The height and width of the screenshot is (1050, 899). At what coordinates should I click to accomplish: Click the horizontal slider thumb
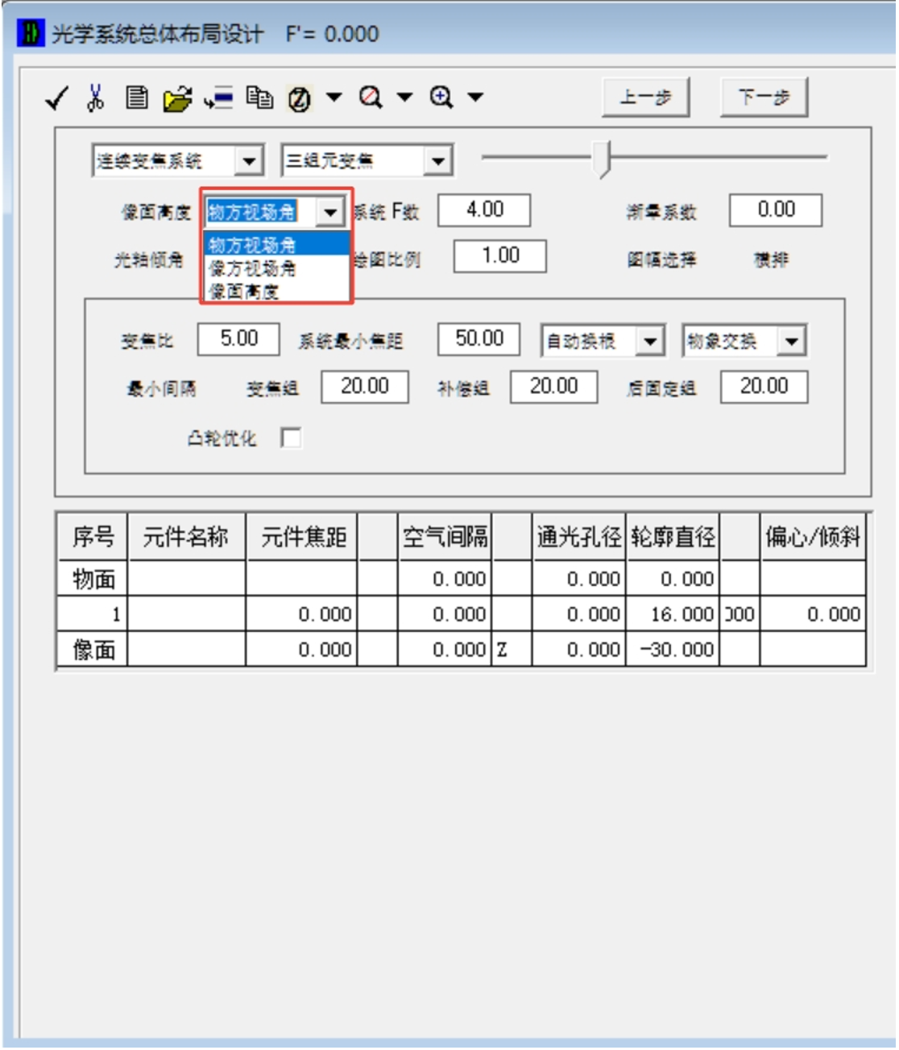tap(602, 158)
